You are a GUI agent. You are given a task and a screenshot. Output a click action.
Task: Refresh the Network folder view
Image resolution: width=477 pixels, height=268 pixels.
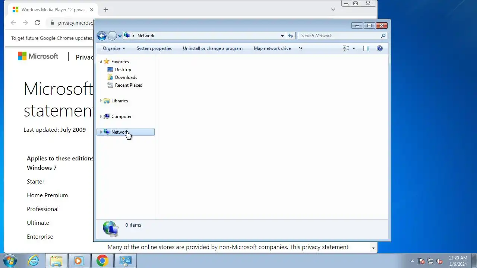click(291, 36)
